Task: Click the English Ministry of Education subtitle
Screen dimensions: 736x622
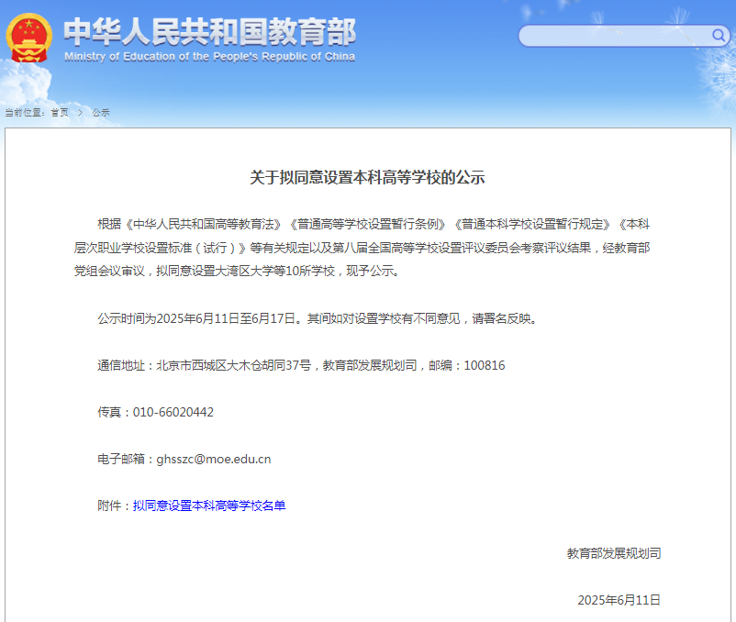Action: click(209, 57)
